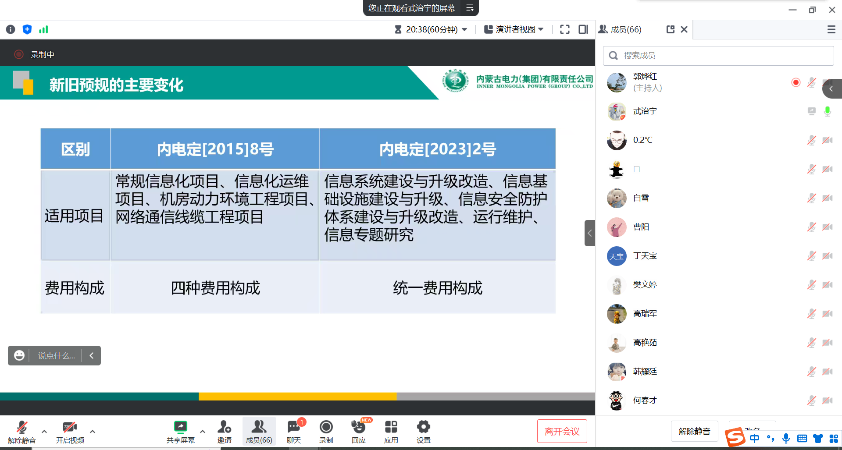Screen dimensions: 842x450
Task: Toggle 曹阳's camera-off icon
Action: click(828, 227)
